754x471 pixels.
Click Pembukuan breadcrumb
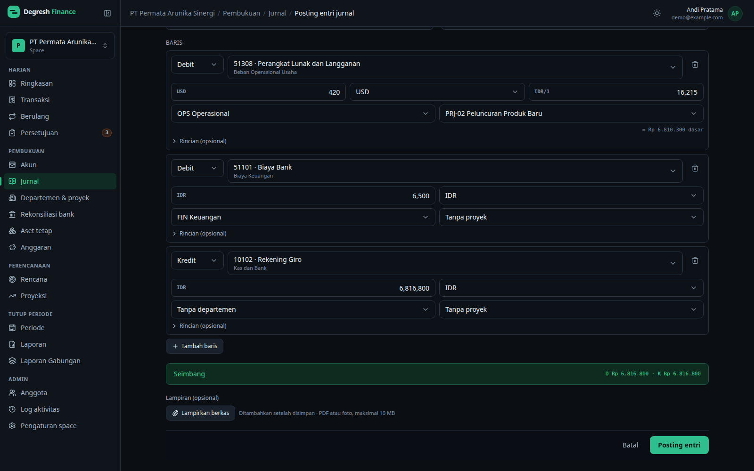click(x=241, y=13)
